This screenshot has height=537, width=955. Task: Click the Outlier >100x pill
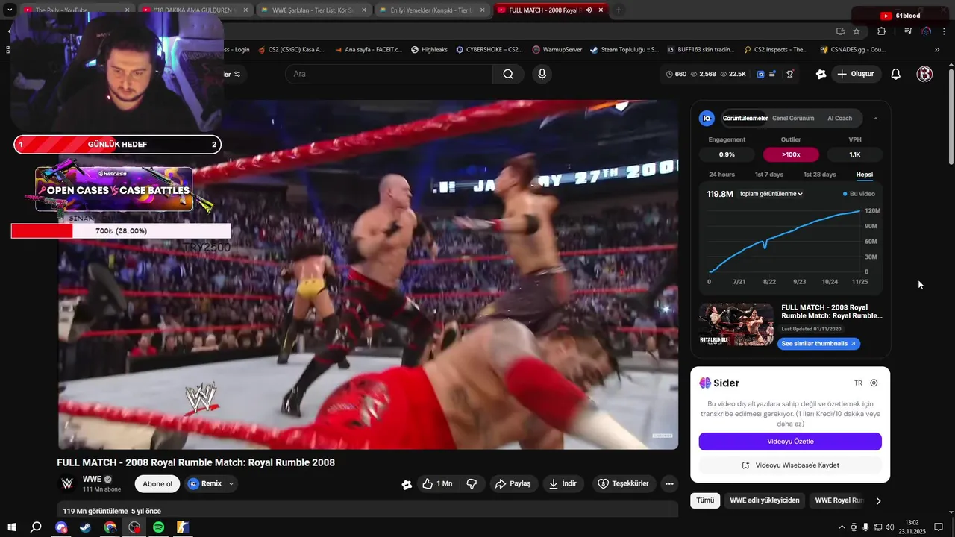tap(791, 154)
